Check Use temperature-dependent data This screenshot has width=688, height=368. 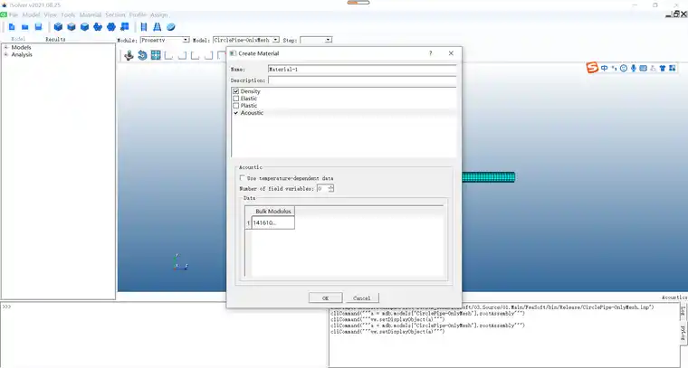point(243,178)
